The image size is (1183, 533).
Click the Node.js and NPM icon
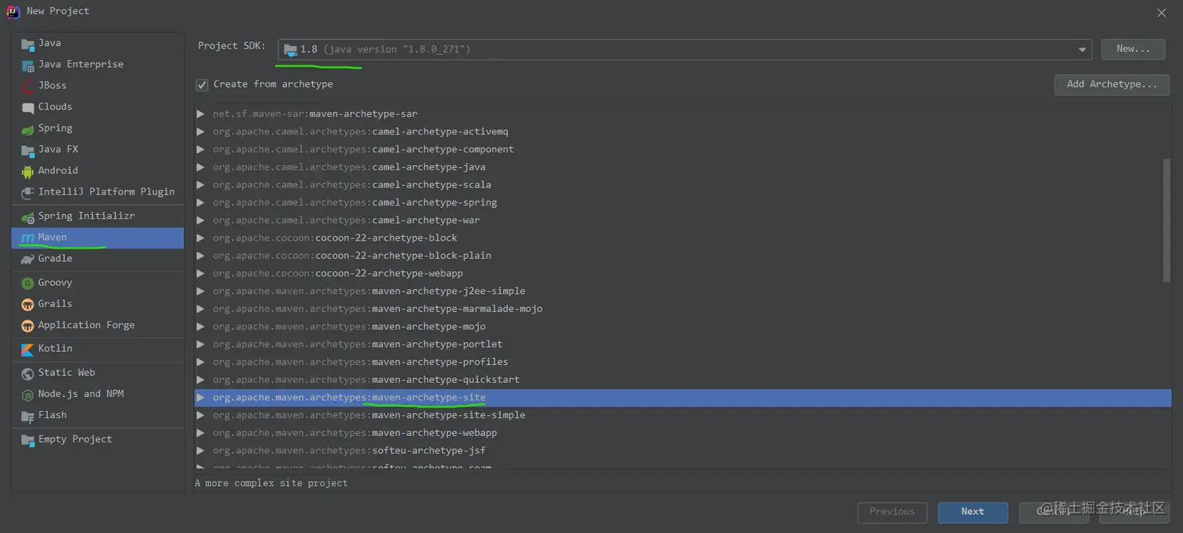click(x=27, y=395)
